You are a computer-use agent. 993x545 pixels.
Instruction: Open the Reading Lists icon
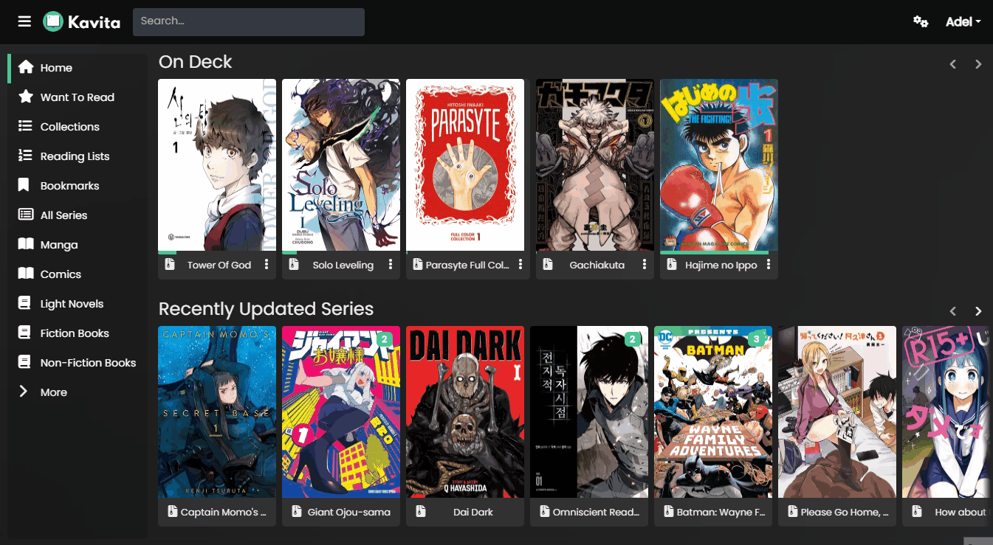pos(26,156)
